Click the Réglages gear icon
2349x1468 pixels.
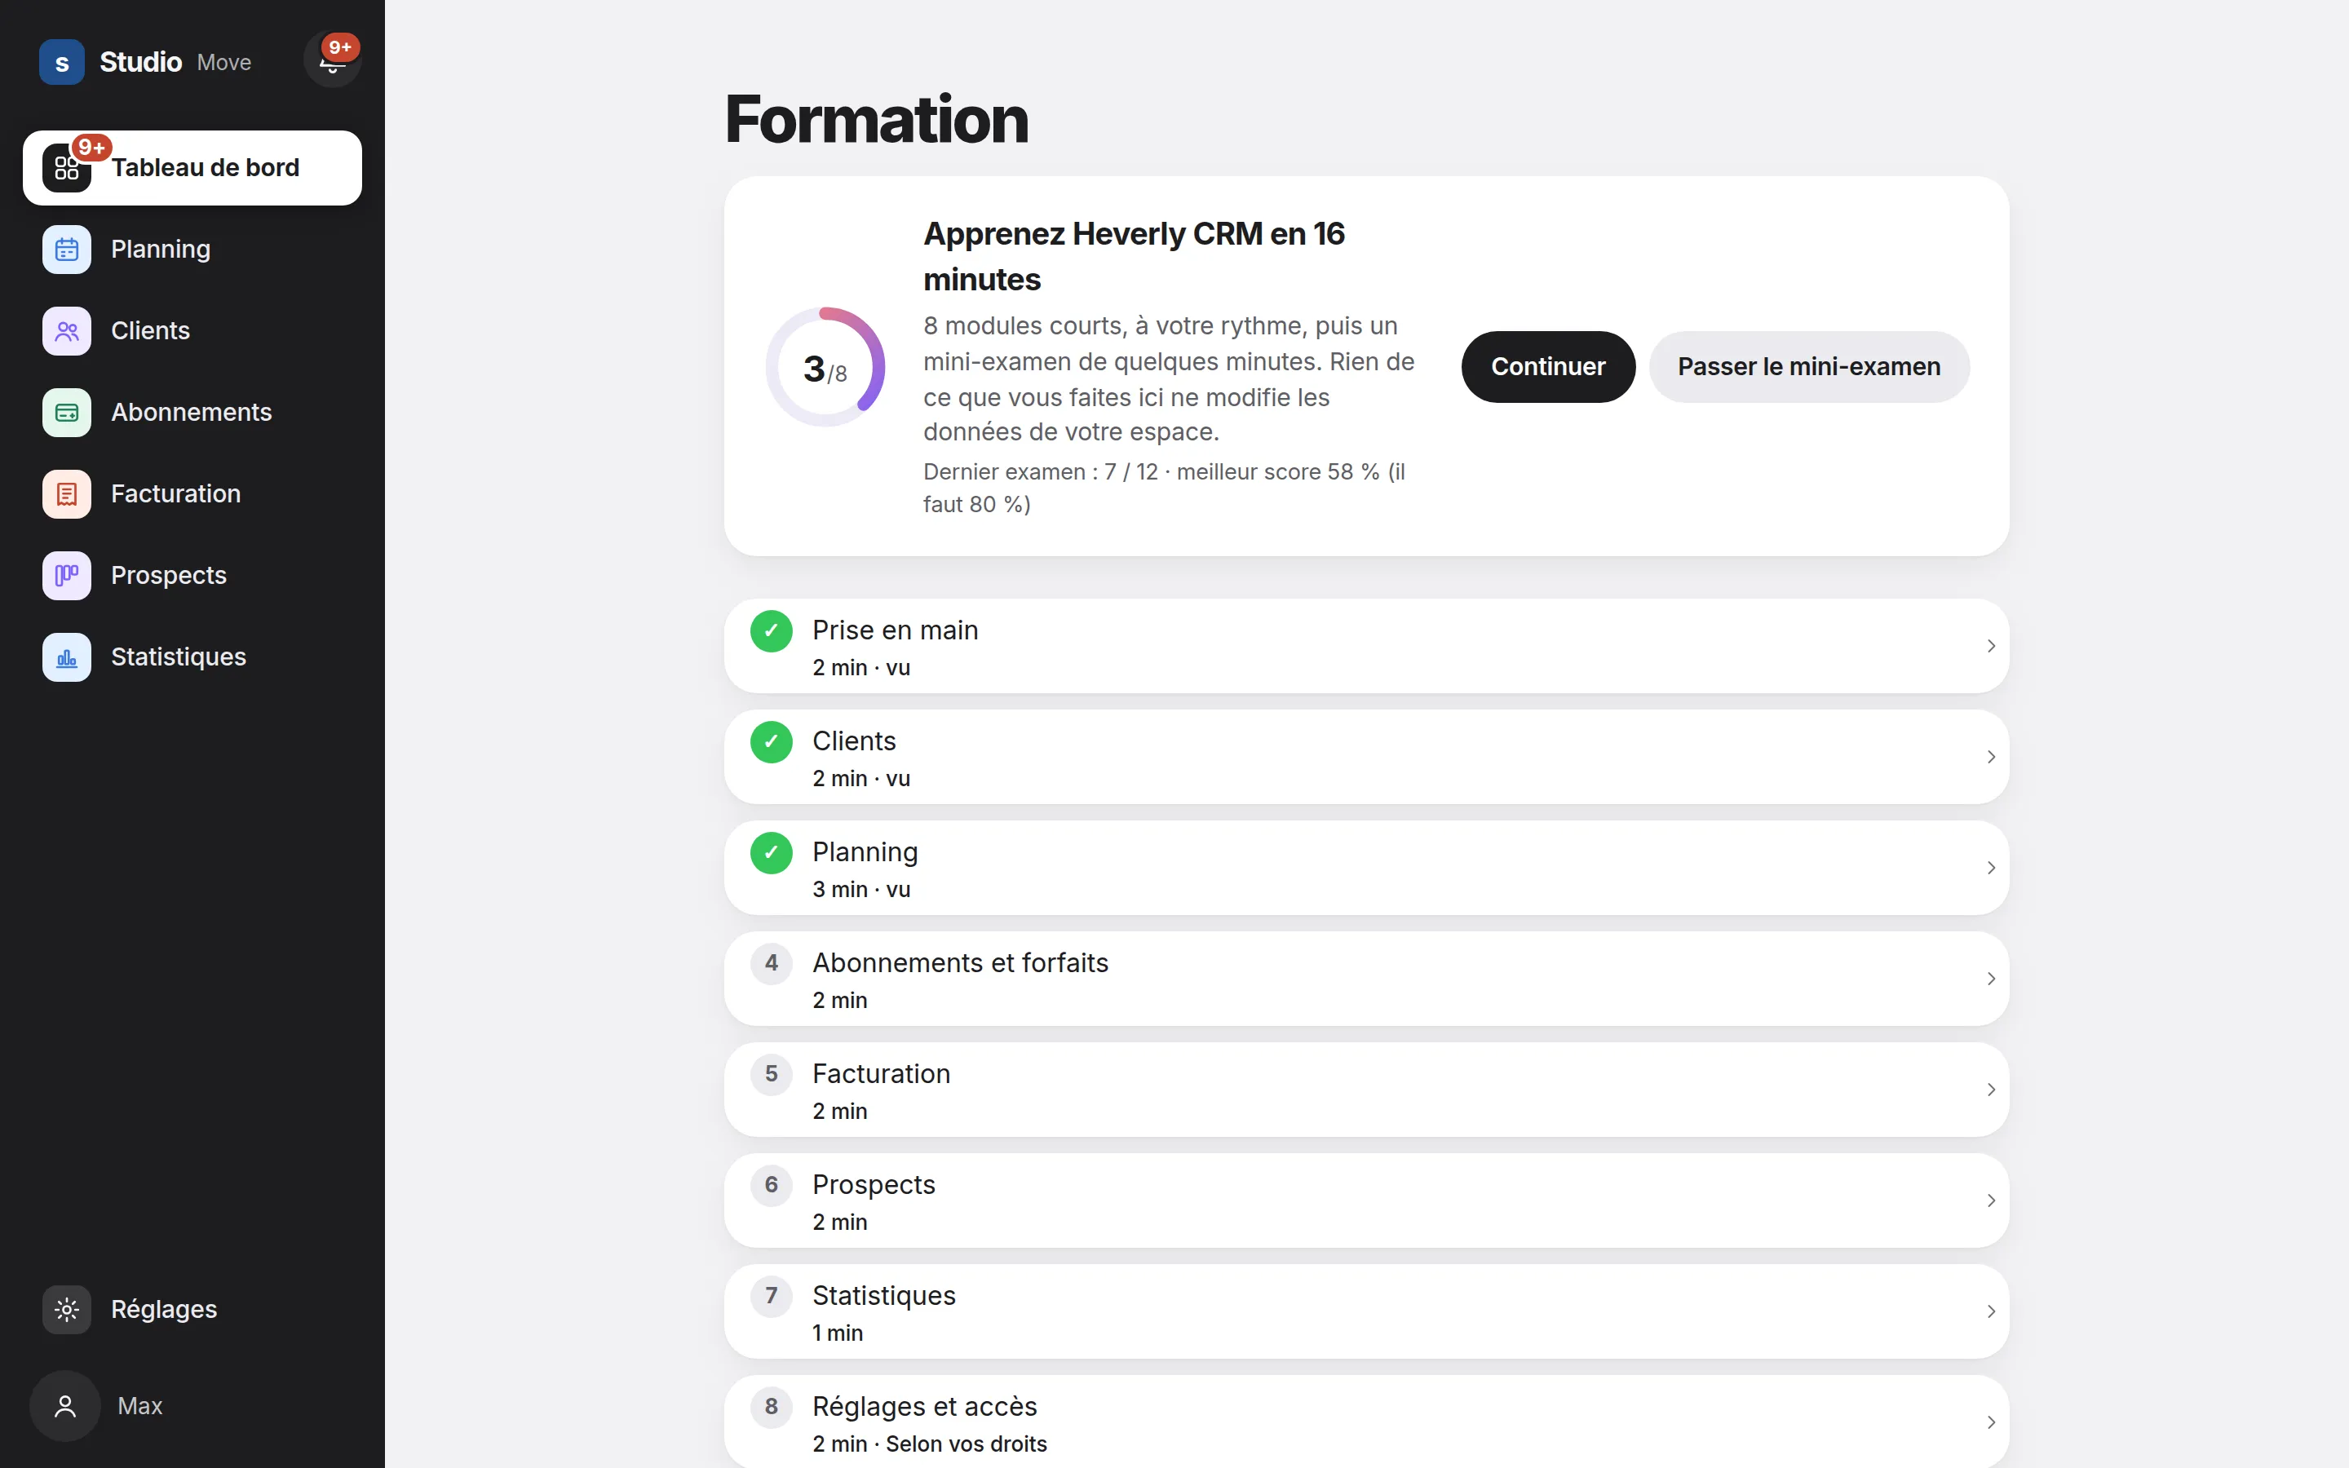coord(67,1310)
